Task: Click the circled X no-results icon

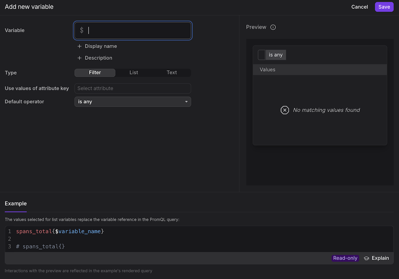Action: pos(285,110)
